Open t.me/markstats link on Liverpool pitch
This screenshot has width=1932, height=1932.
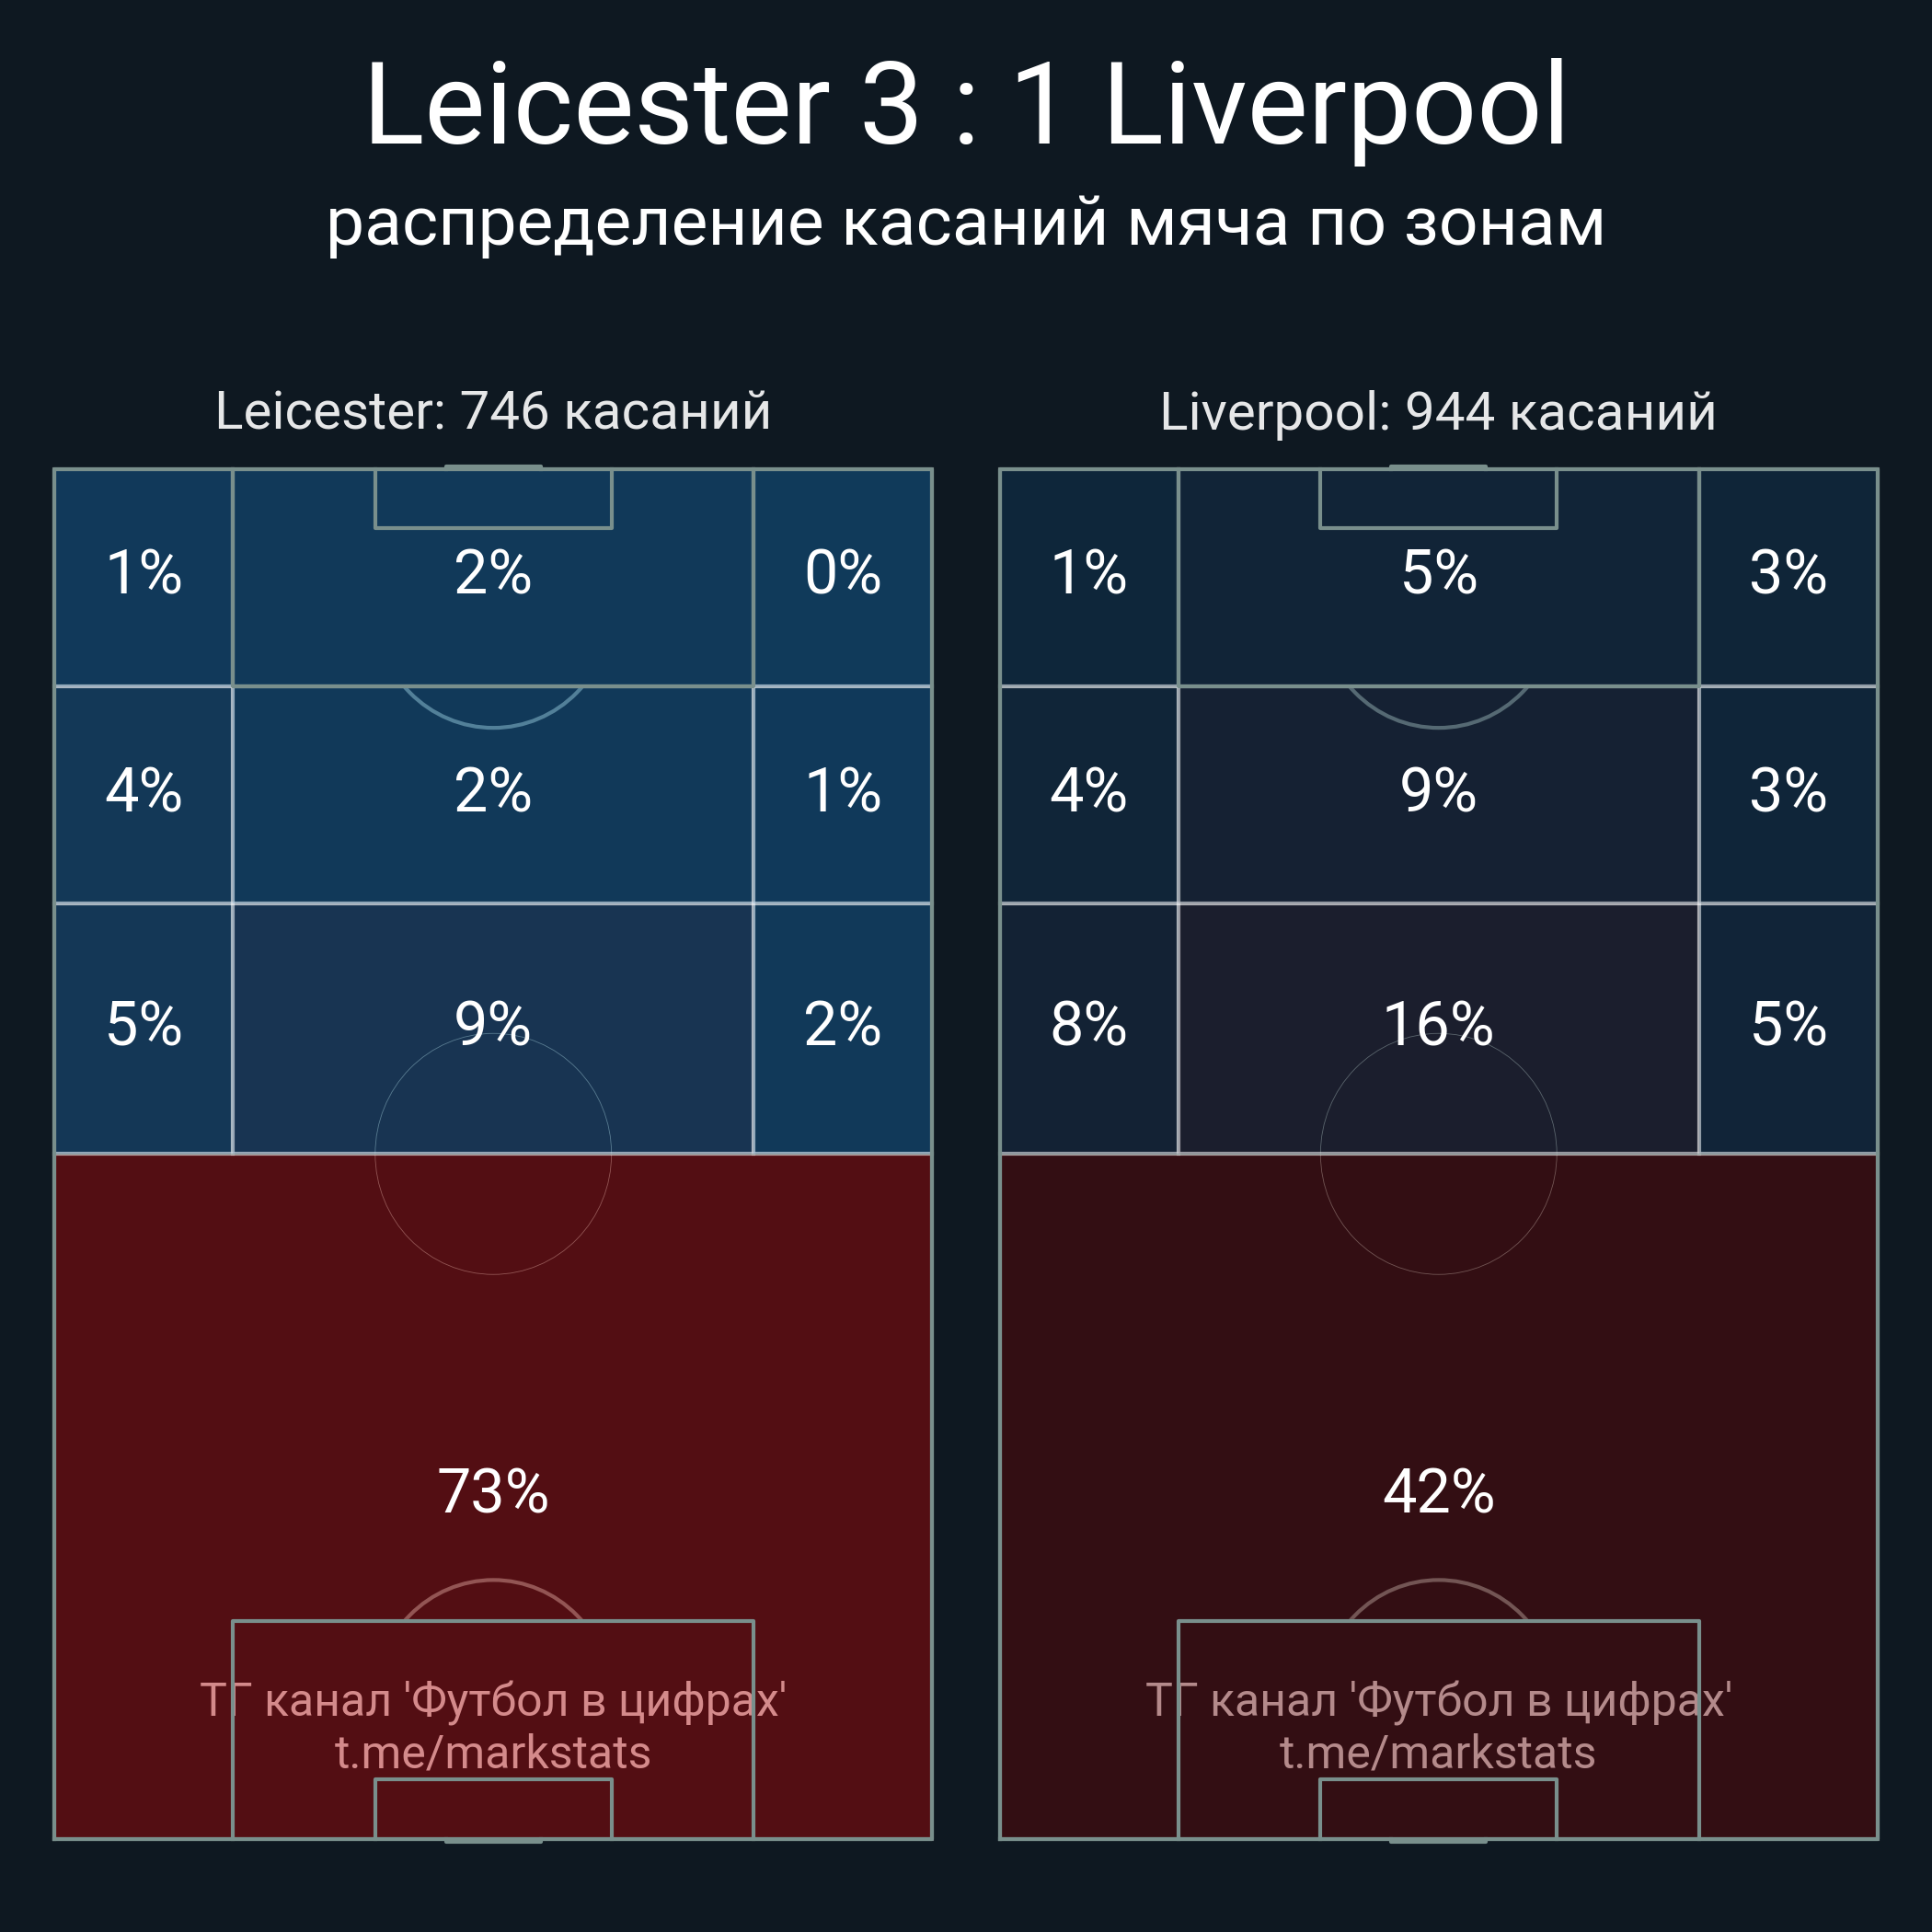[x=1438, y=1752]
